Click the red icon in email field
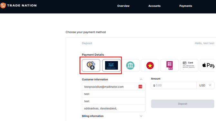The width and height of the screenshot is (216, 121). (140, 87)
